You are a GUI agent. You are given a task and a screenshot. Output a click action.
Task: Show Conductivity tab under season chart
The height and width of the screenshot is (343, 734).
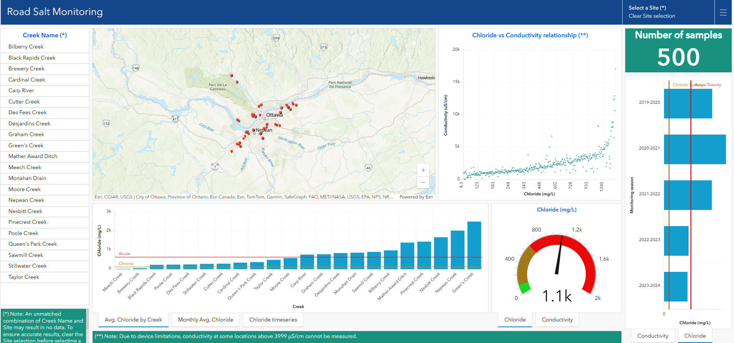[653, 336]
